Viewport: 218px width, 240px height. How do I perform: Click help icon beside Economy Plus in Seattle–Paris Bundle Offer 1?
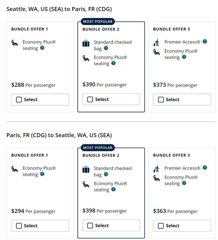(x=43, y=48)
